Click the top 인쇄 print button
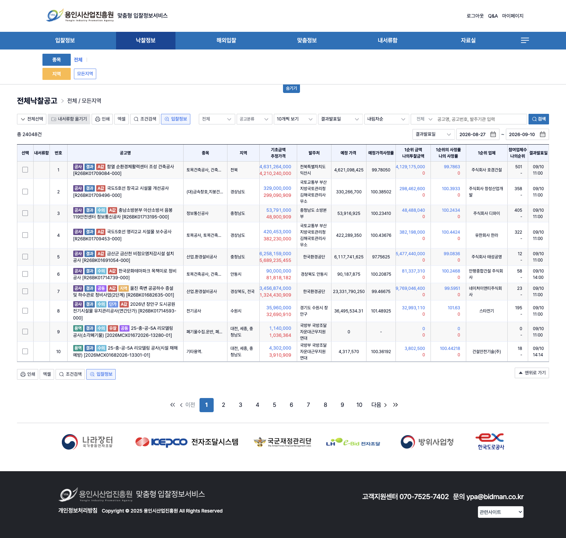Screen dimensions: 566x538 (102, 119)
